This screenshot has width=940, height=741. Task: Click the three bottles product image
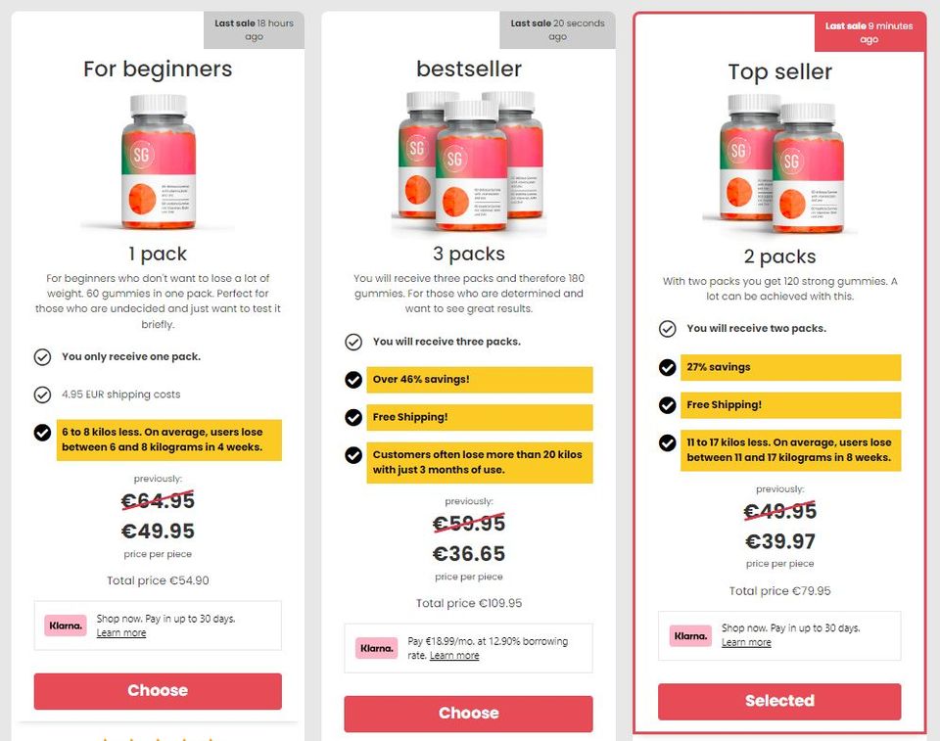tap(470, 162)
